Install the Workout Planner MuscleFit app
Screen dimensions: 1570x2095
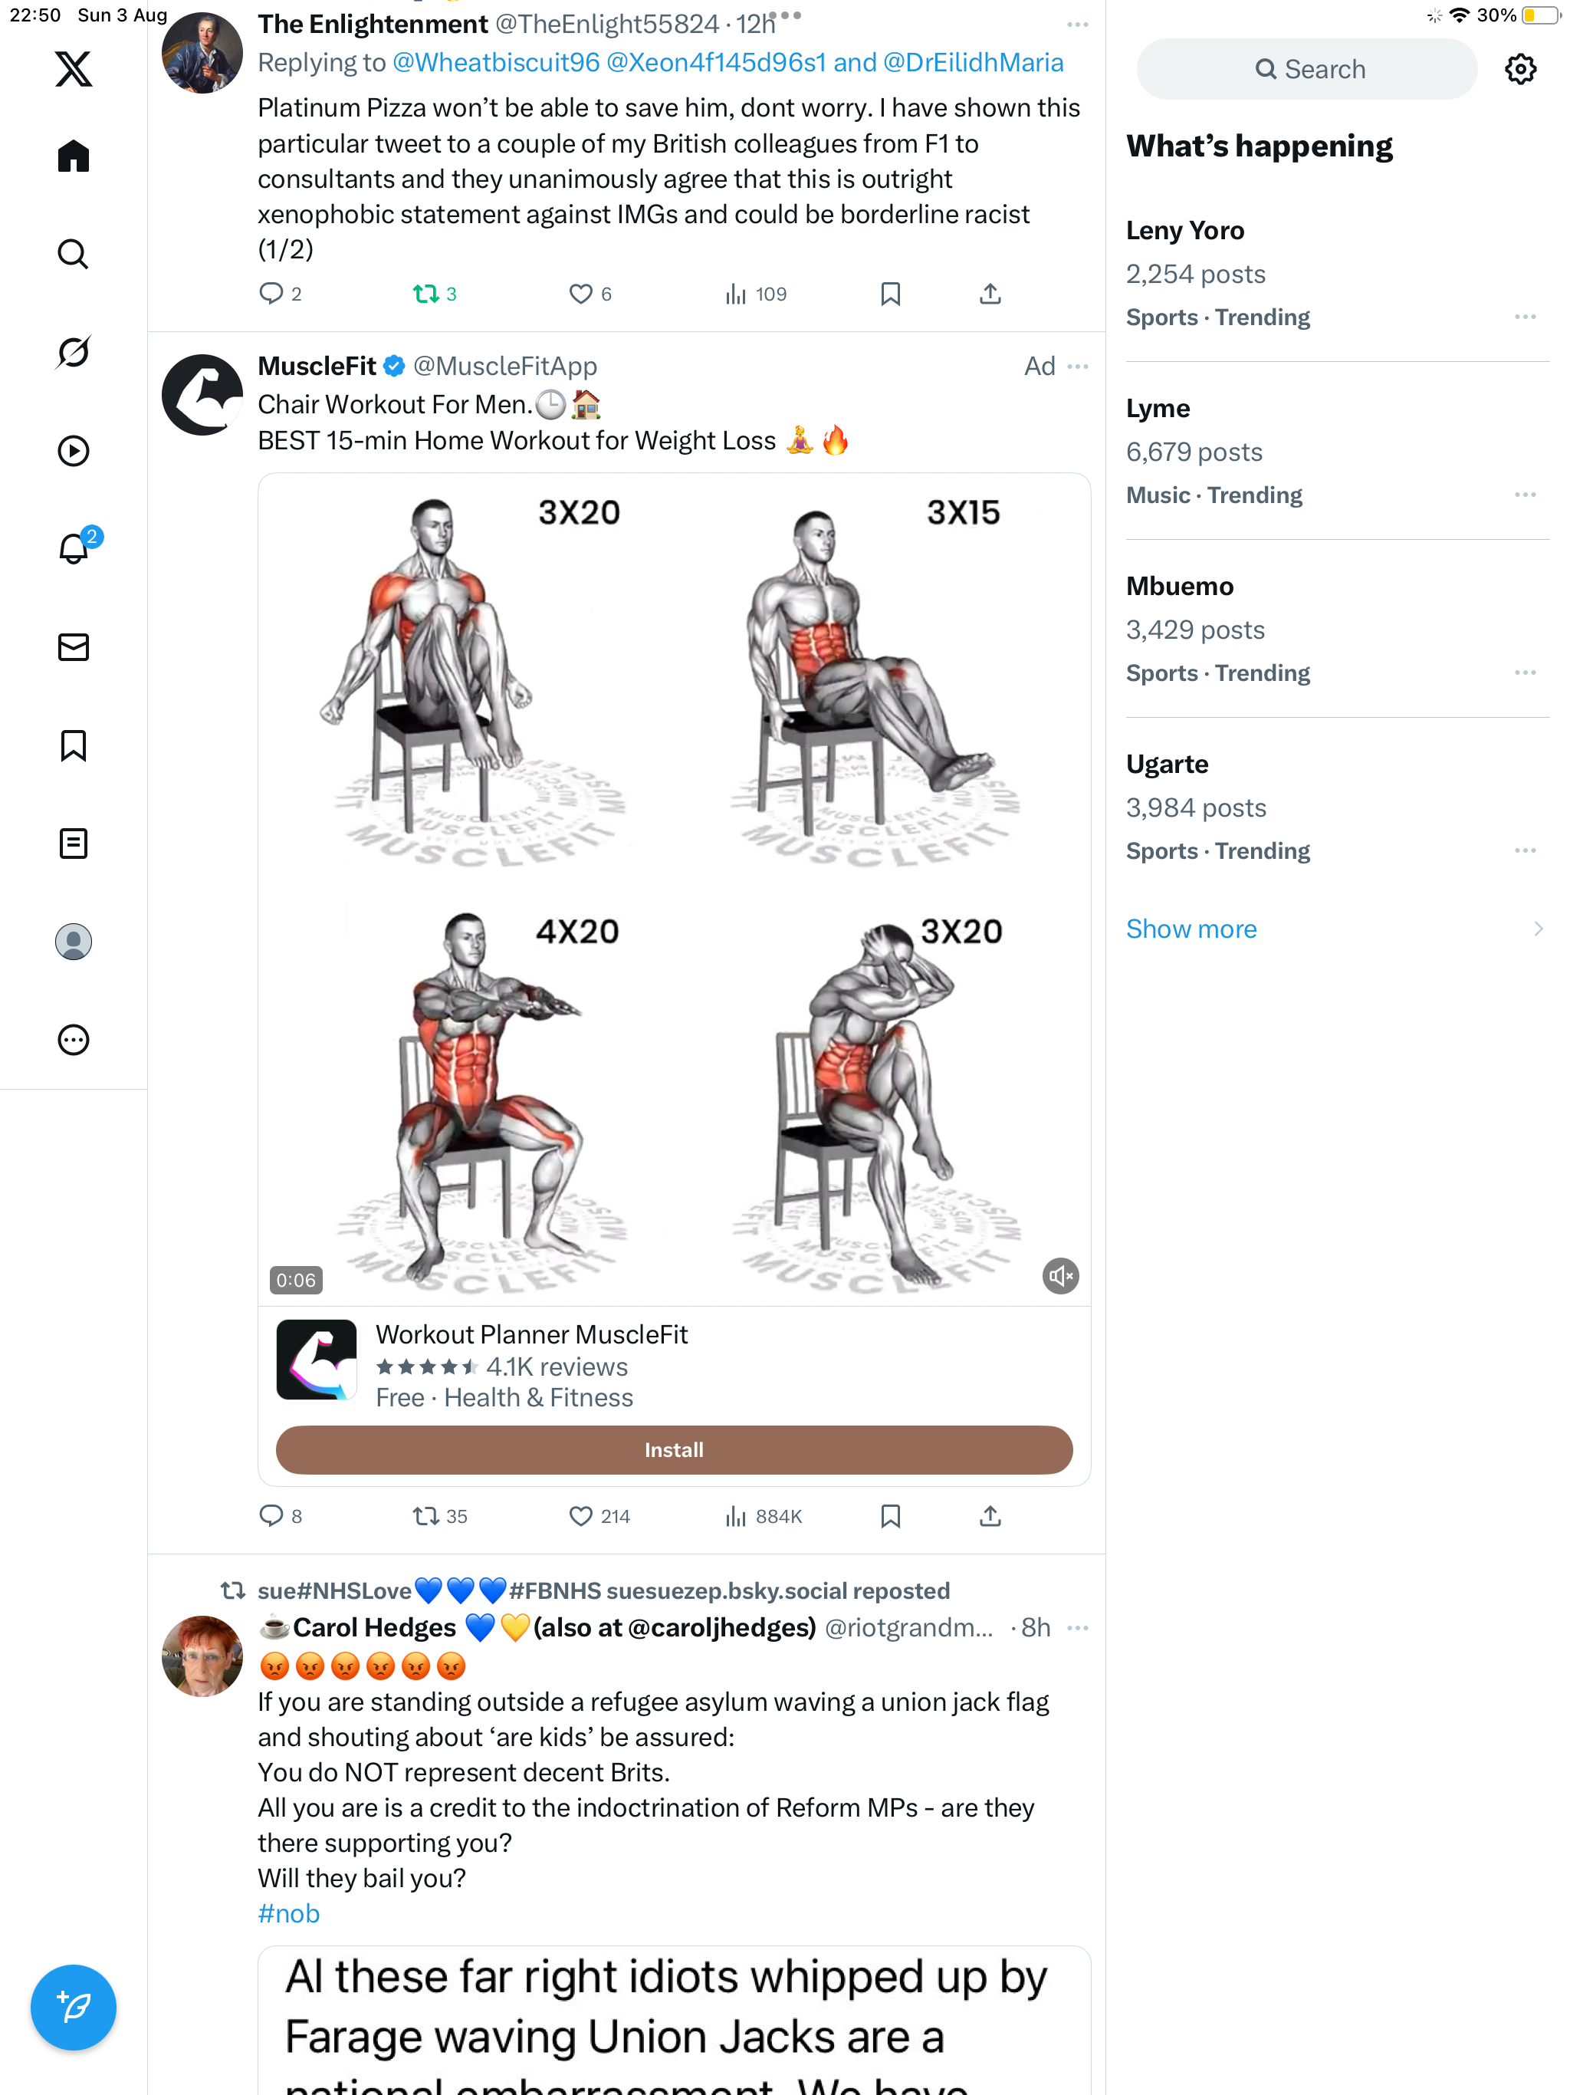pos(673,1450)
